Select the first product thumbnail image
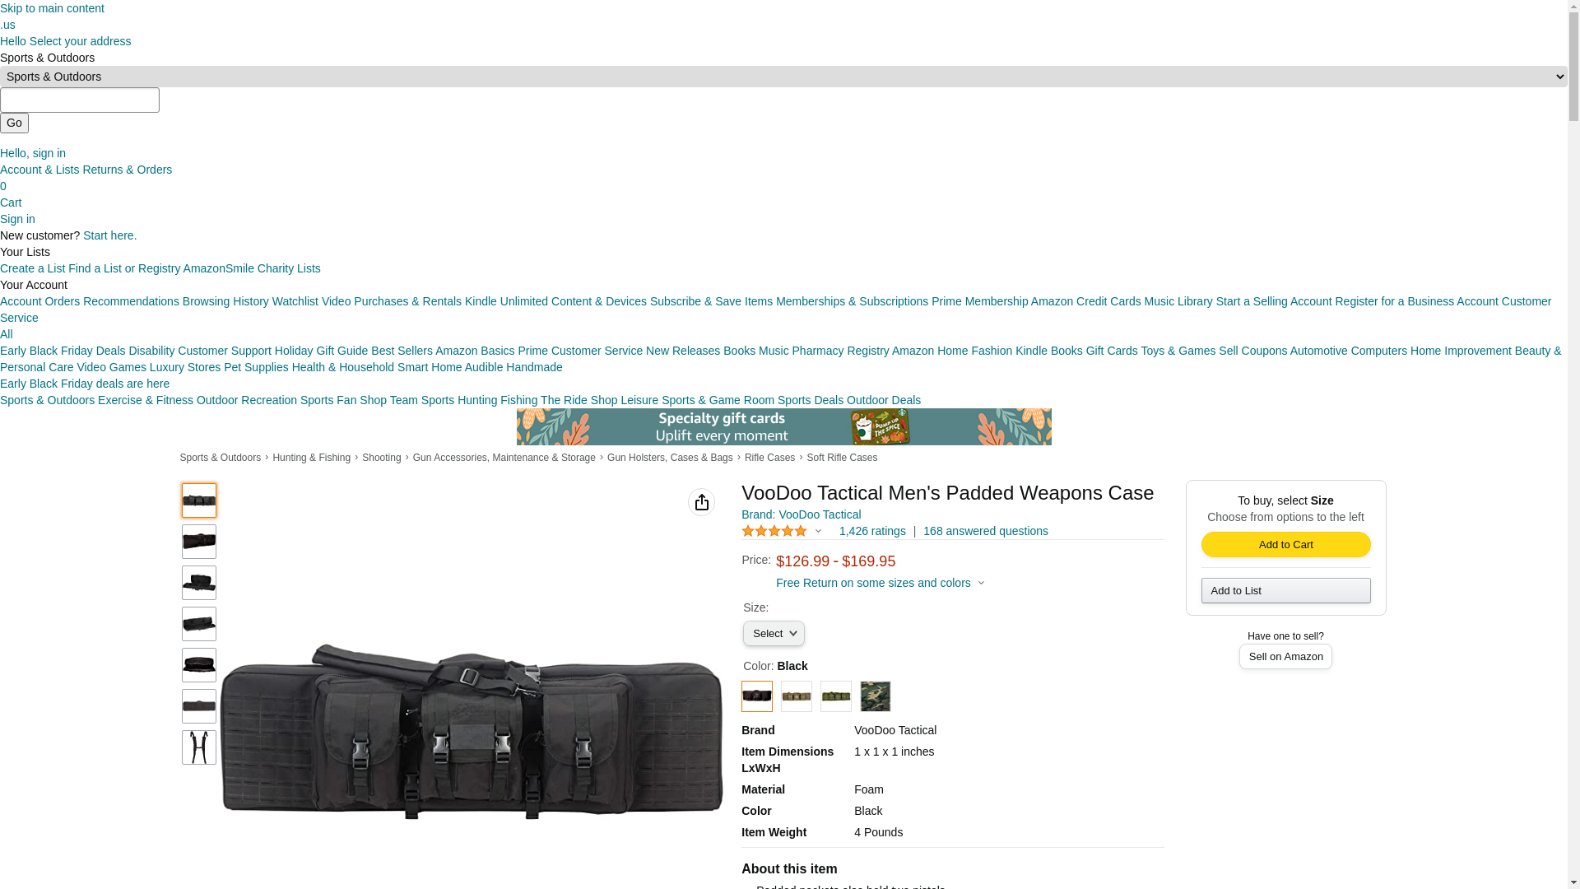This screenshot has height=889, width=1580. [199, 500]
